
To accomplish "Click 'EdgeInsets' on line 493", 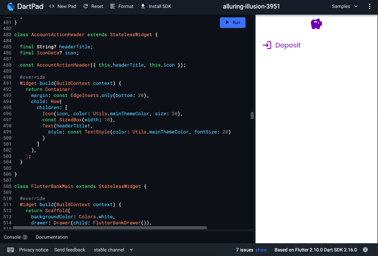I will (85, 95).
